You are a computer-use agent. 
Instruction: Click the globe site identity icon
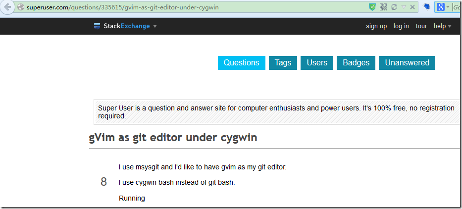coord(21,7)
